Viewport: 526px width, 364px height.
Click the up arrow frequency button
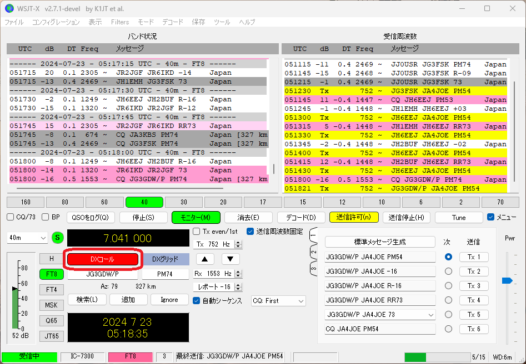pos(204,259)
